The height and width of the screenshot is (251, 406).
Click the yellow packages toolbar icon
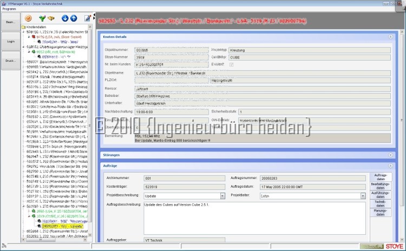pyautogui.click(x=51, y=18)
